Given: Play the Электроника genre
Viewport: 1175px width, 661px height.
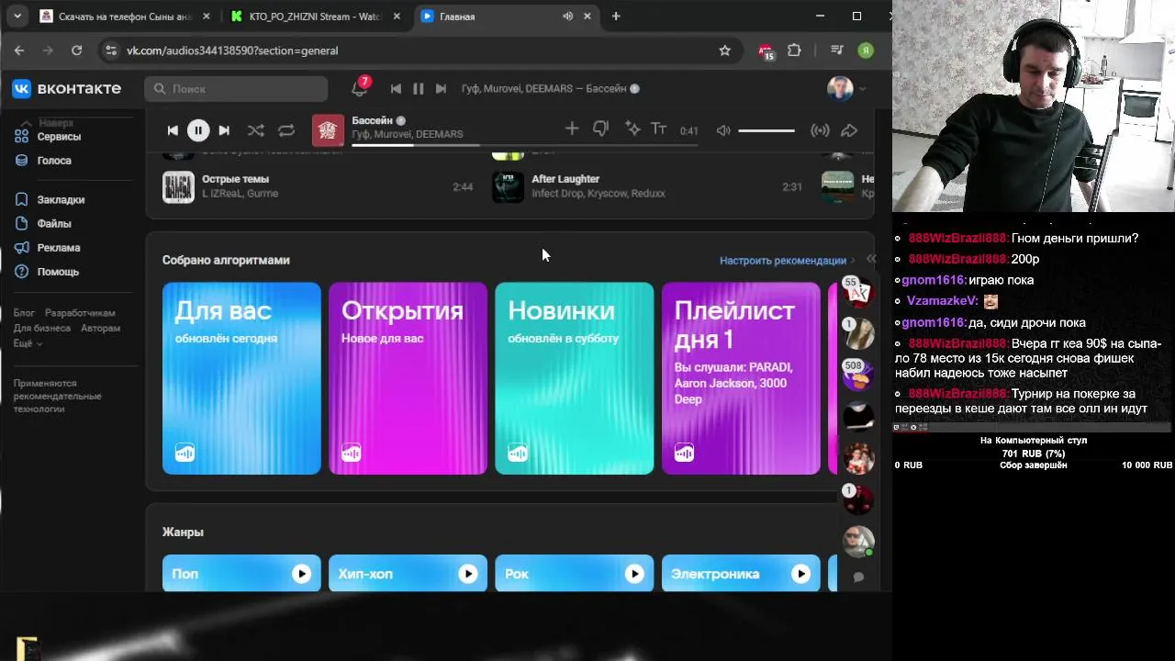Looking at the screenshot, I should coord(800,574).
